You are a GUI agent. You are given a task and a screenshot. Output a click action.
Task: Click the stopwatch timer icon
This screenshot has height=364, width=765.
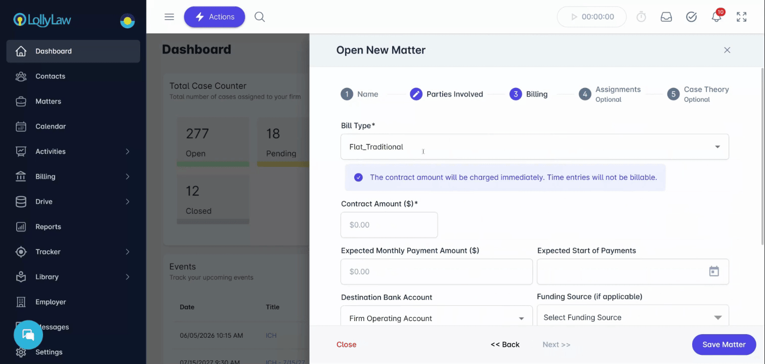(641, 17)
